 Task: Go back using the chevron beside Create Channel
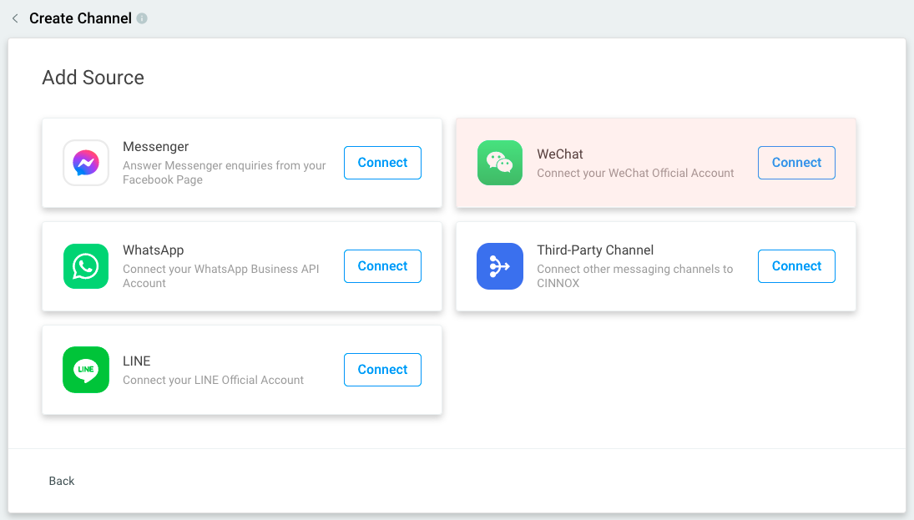15,18
